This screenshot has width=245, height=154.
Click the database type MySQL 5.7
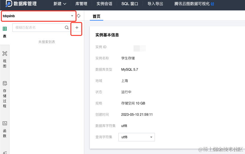tap(130, 70)
